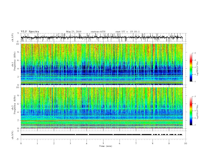Click the "-7" tick on upper colorbar
The image size is (209, 161).
(x=194, y=82)
